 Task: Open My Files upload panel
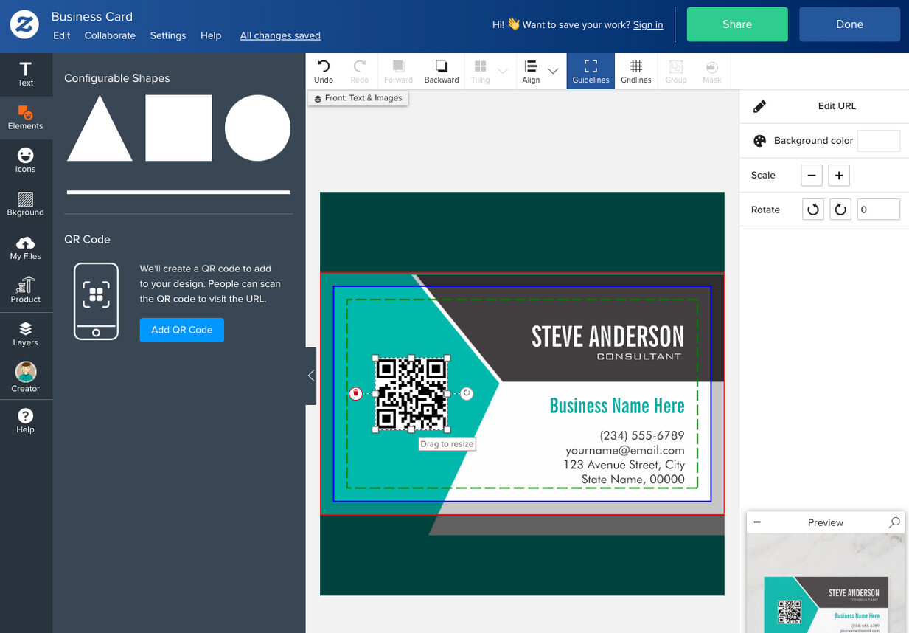coord(26,248)
